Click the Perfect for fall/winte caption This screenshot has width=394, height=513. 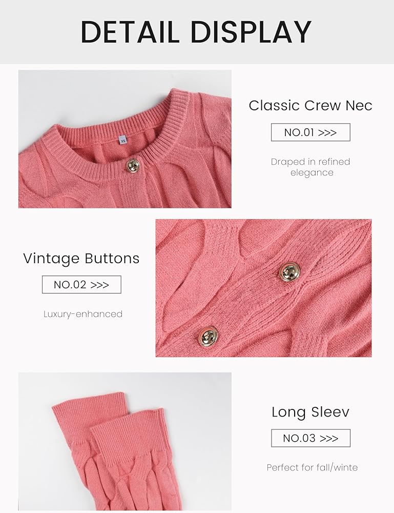312,467
